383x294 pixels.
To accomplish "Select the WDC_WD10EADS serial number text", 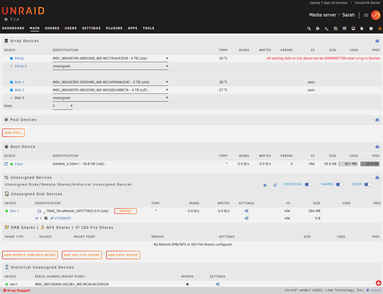I will click(72, 284).
